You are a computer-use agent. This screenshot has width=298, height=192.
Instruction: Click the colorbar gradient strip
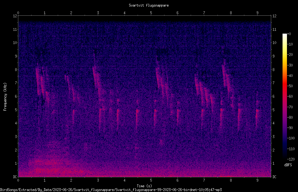point(284,96)
